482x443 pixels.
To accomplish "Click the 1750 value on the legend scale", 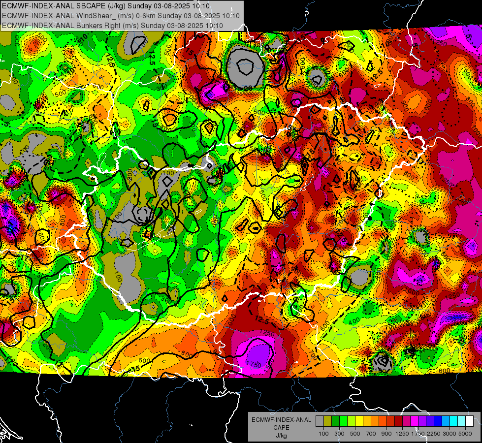I will point(418,434).
